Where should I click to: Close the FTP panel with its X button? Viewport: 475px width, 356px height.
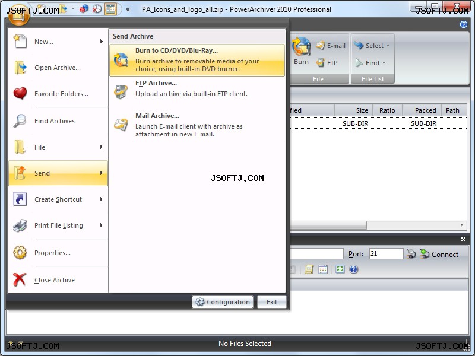[x=463, y=240]
